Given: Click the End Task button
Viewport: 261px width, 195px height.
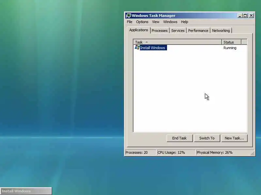Looking at the screenshot, I should click(x=179, y=138).
